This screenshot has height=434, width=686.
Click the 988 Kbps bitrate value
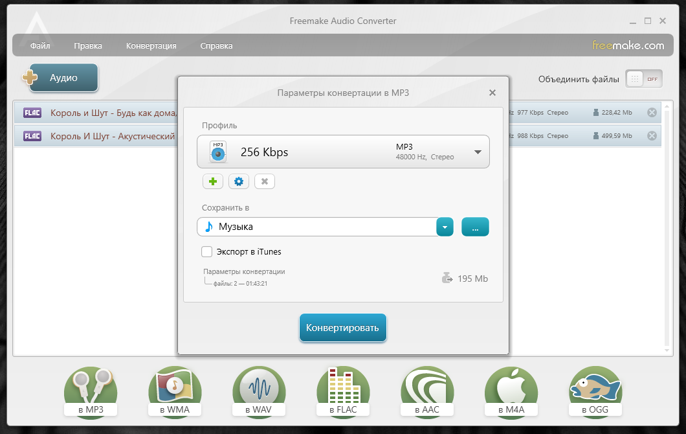point(530,136)
